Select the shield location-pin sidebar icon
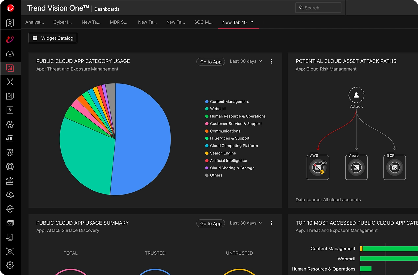 point(10,23)
